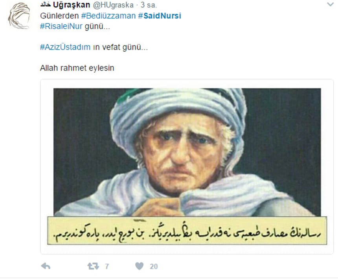This screenshot has width=338, height=280.
Task: Open the #SaidNursi hashtag
Action: pyautogui.click(x=160, y=16)
